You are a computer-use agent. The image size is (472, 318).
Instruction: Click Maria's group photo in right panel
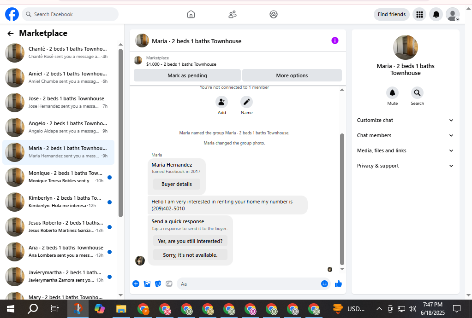click(405, 47)
